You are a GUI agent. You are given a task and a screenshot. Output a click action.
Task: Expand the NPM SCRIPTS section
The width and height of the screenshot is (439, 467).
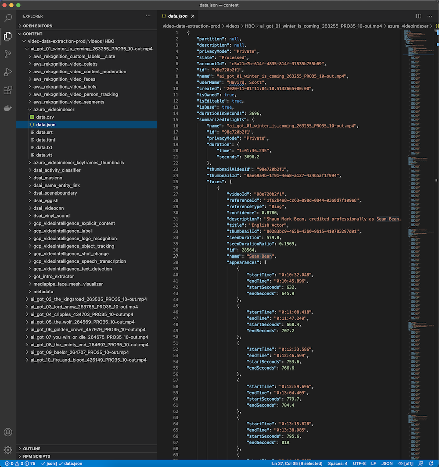(36, 456)
